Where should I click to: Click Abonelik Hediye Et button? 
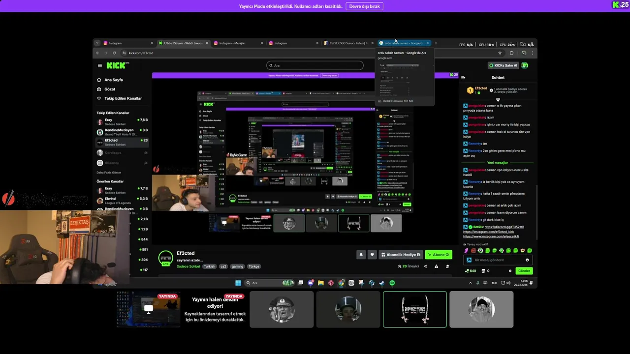click(401, 255)
